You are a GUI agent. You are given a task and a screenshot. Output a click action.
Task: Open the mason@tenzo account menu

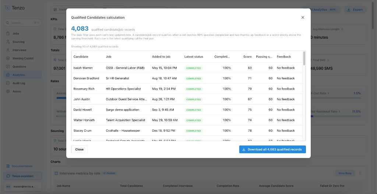(22, 186)
